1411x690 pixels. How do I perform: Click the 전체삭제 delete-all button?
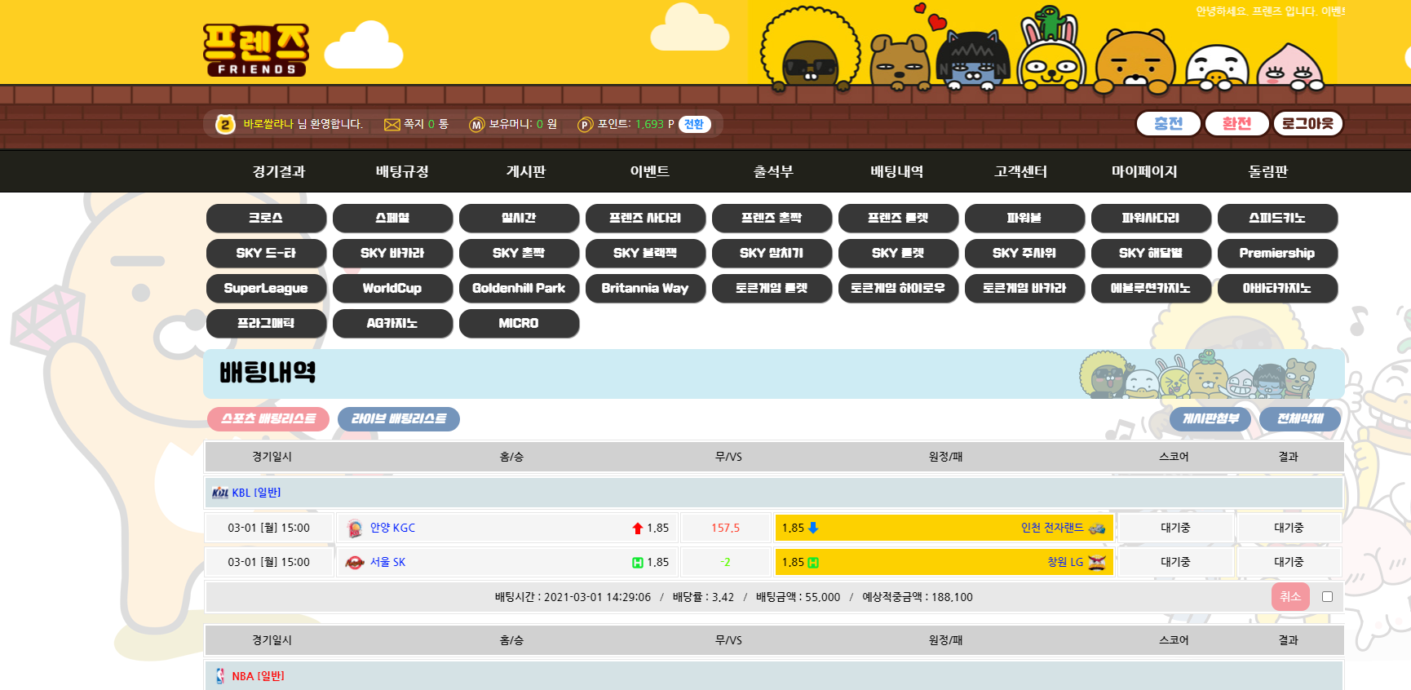[1299, 419]
